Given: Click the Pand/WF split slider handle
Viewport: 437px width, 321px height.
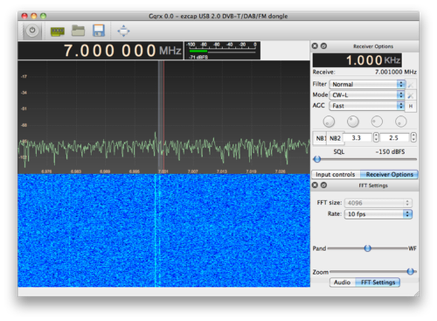Looking at the screenshot, I should coord(368,248).
